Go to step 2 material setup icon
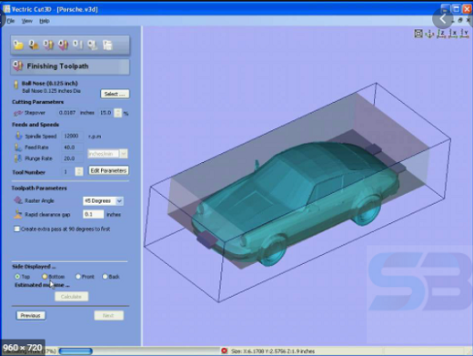Viewport: 473px width, 356px height. point(34,45)
